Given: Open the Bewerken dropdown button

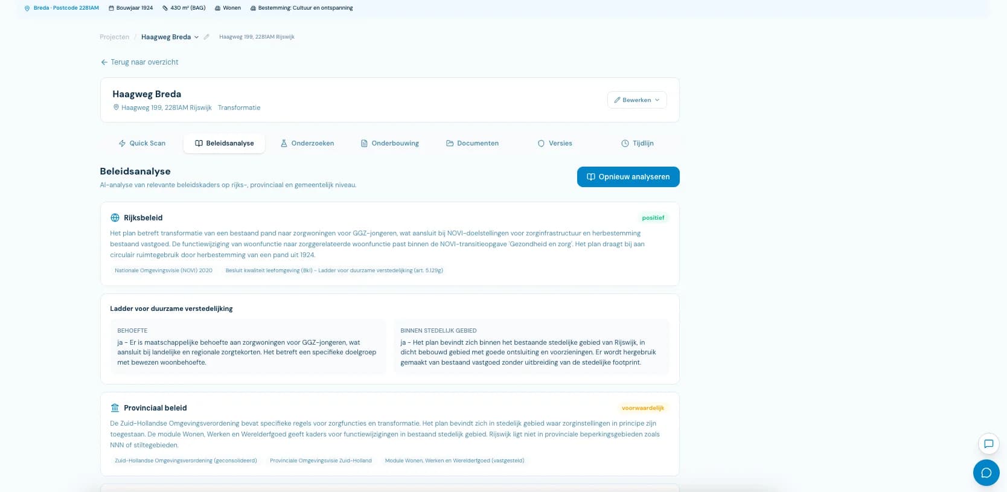Looking at the screenshot, I should pos(637,100).
